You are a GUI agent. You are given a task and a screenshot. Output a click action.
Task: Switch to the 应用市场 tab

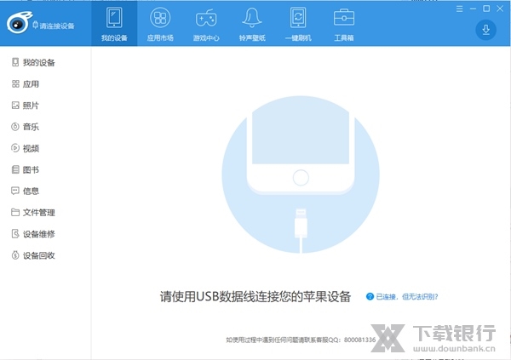(160, 24)
